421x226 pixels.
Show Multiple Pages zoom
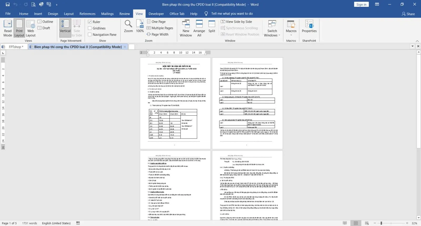(x=160, y=28)
